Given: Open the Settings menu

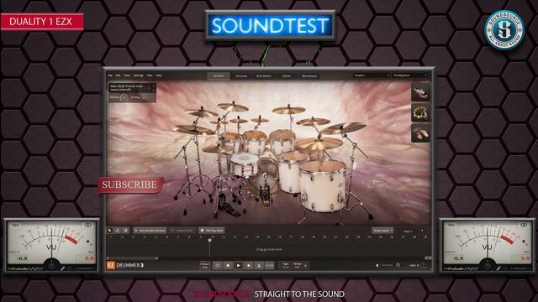Looking at the screenshot, I should click(139, 75).
